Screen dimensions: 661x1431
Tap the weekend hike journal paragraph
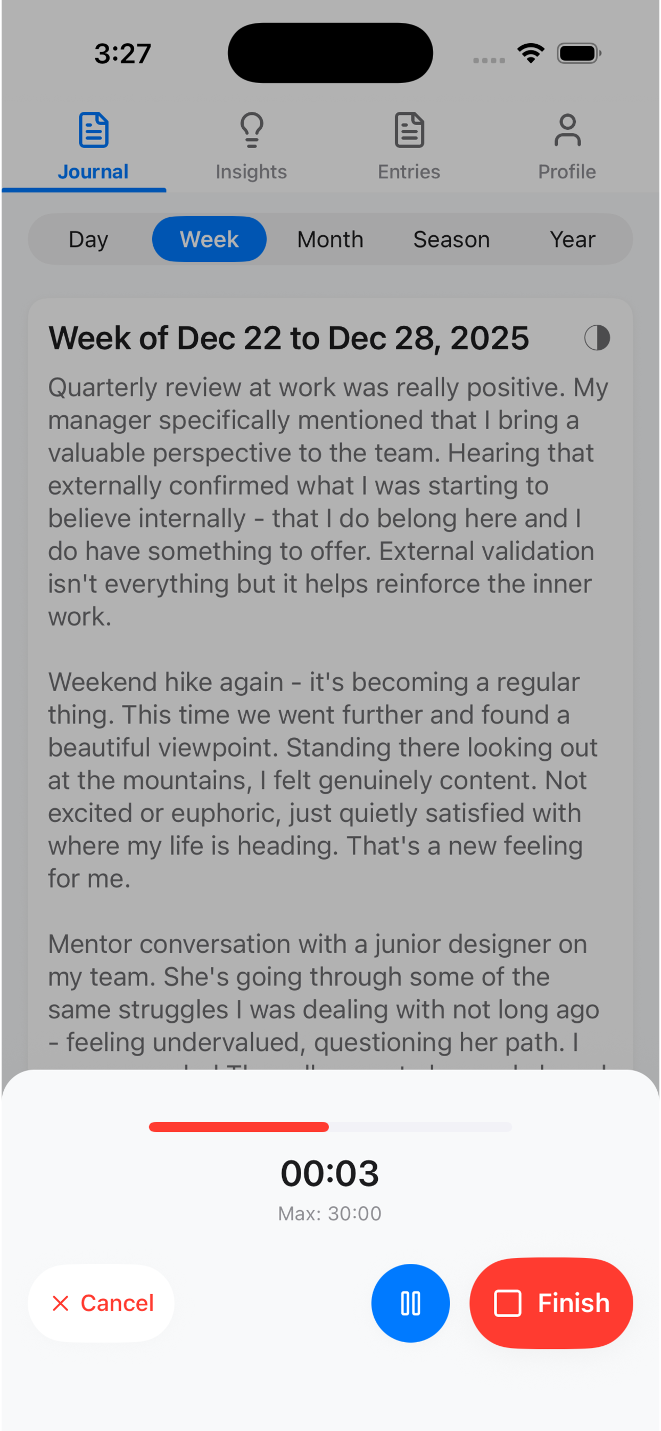[322, 780]
